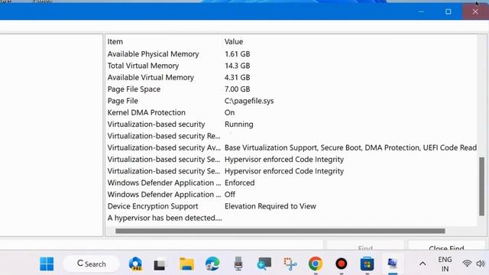Minimize the System Information window

click(421, 11)
